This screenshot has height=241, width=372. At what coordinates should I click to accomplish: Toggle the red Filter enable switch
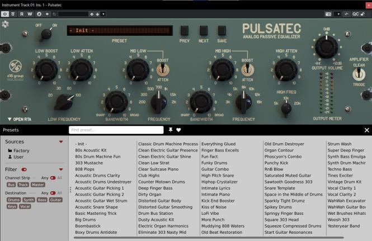24,169
